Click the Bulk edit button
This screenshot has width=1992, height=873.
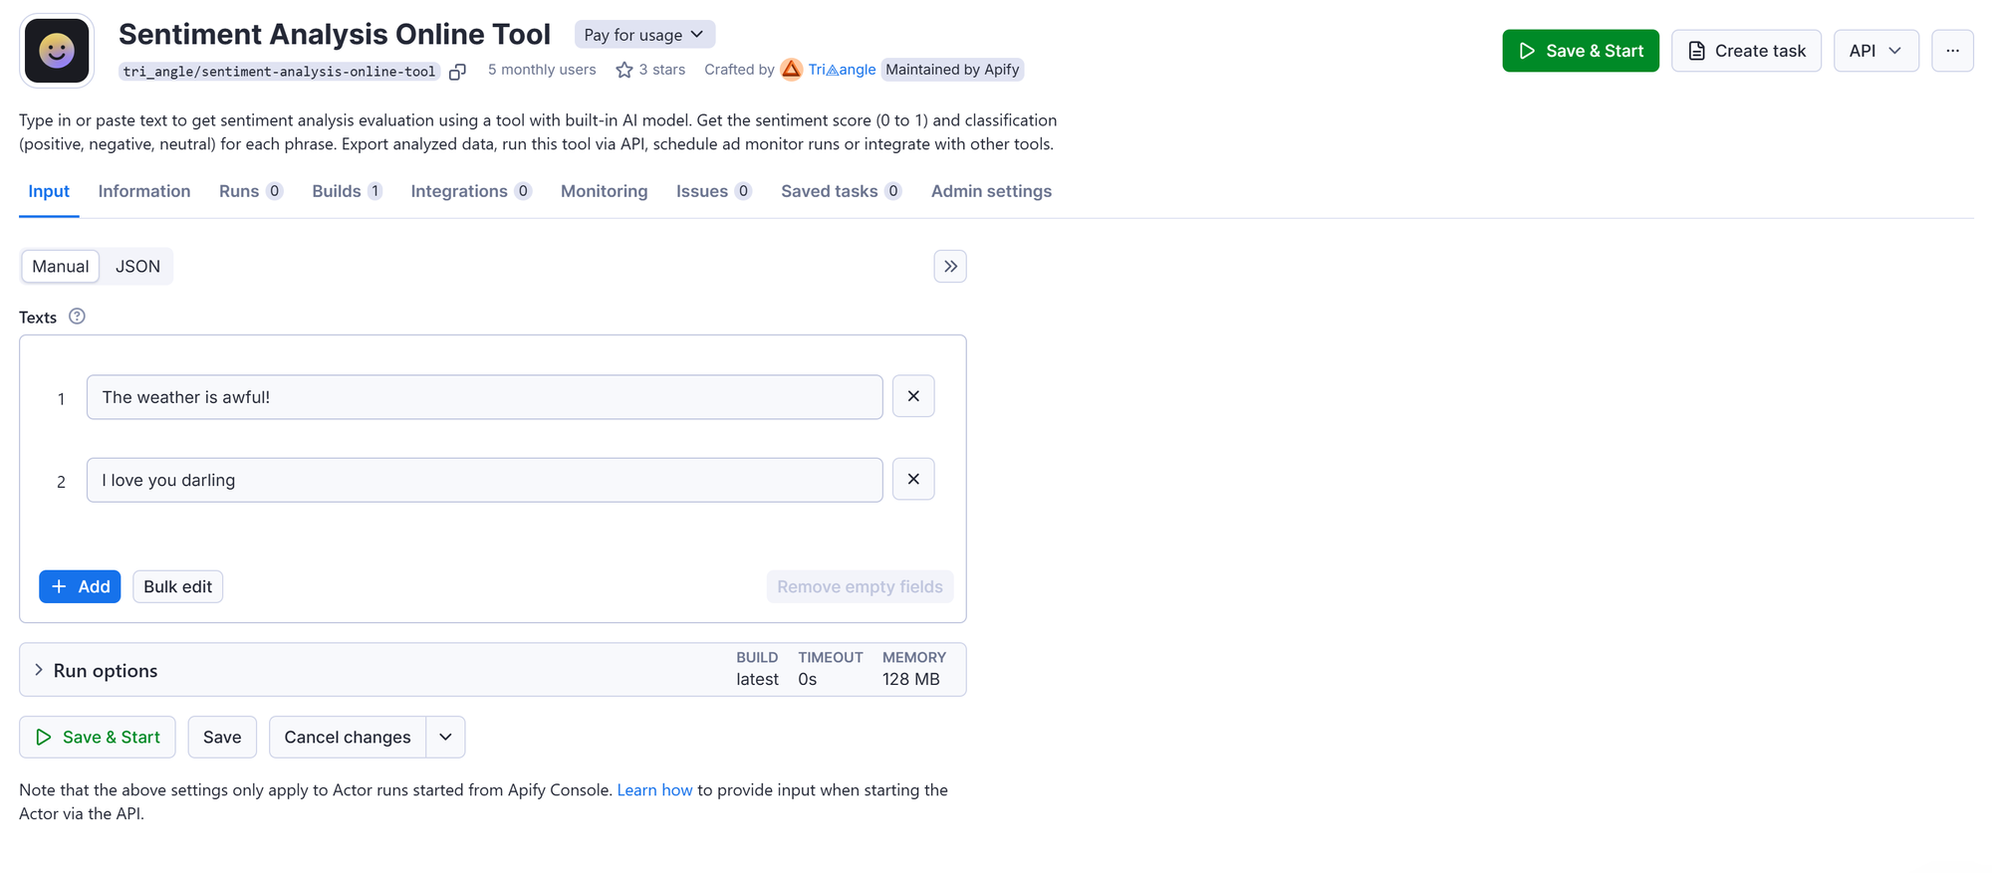(x=177, y=586)
